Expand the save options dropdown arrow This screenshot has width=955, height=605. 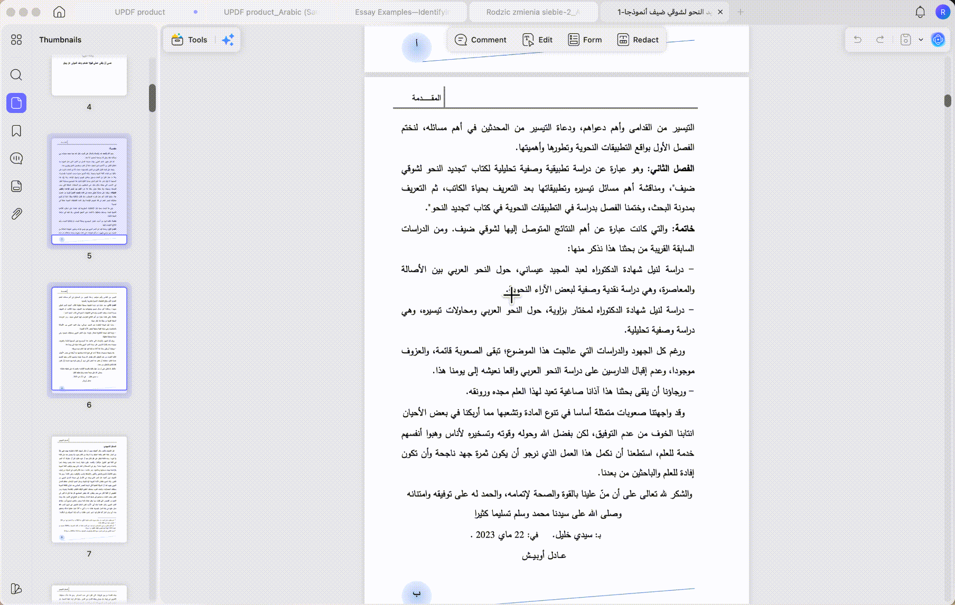pos(921,40)
